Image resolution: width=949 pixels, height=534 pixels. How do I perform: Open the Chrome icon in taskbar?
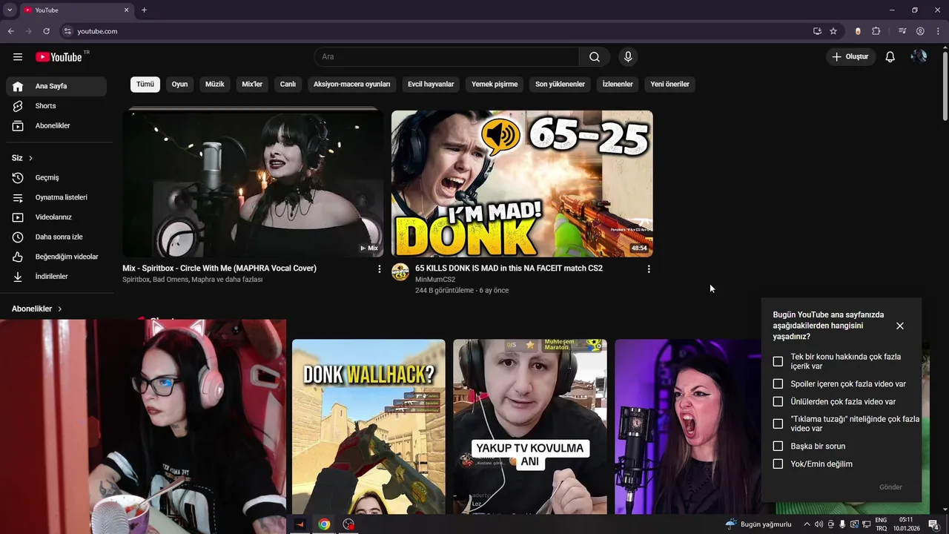point(324,524)
